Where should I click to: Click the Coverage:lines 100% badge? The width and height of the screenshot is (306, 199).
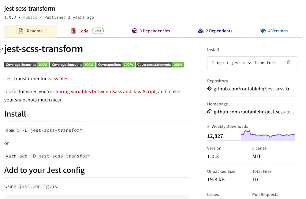116,65
